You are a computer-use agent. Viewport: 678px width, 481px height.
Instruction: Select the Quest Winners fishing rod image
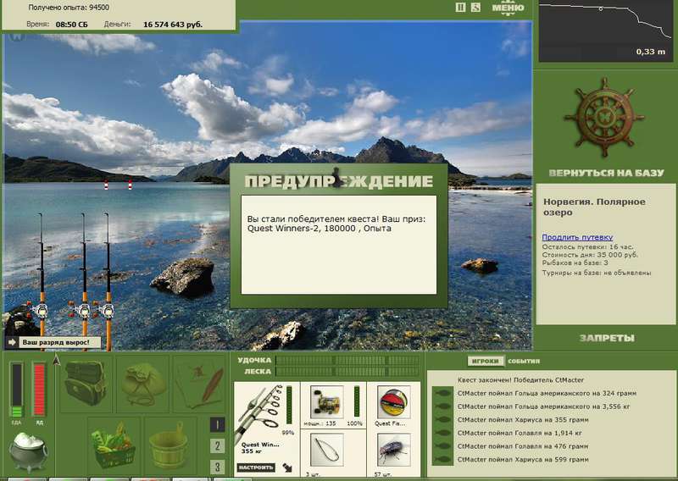pos(258,412)
